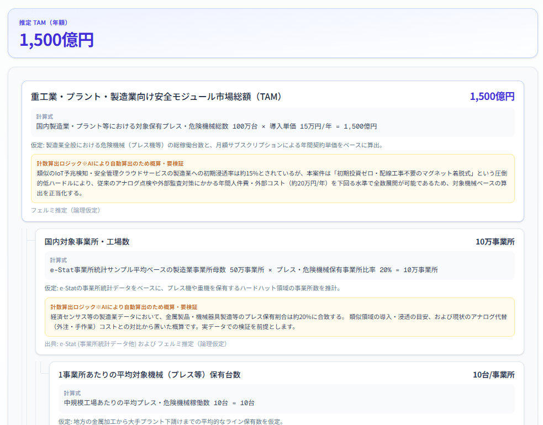This screenshot has height=425, width=543.
Task: Click the assumption text about 月額サブスクリプション
Action: (x=207, y=145)
